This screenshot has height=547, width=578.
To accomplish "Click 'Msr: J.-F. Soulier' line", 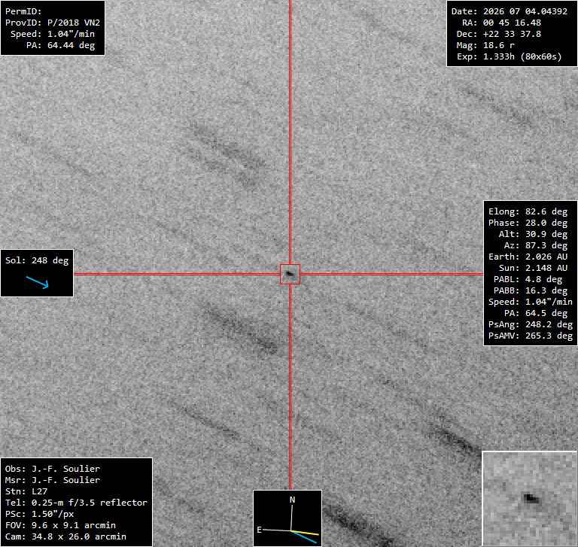I will [x=53, y=480].
